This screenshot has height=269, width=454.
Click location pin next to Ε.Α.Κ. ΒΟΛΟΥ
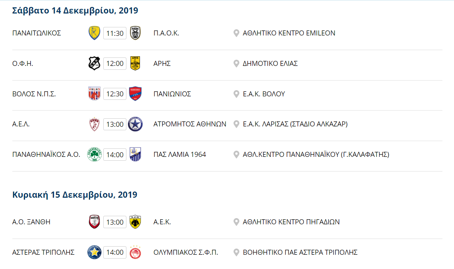pos(236,94)
